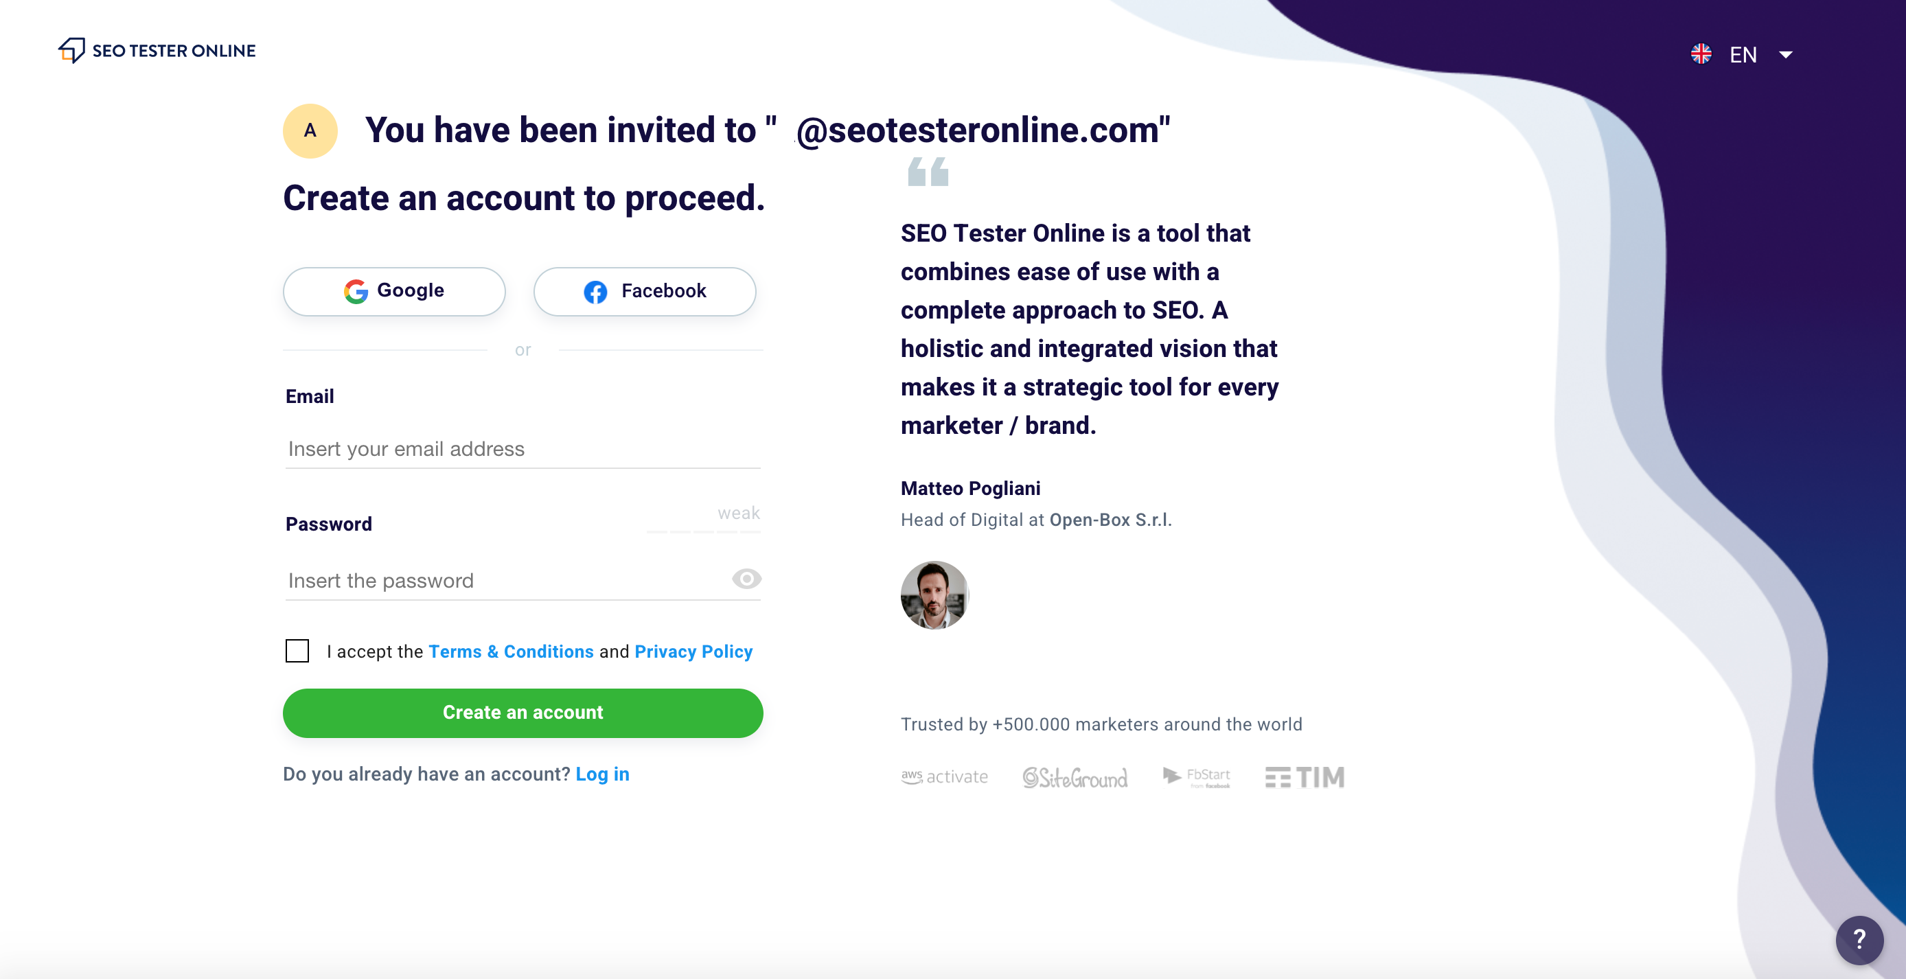Select the Google sign-up icon
This screenshot has width=1906, height=979.
[x=356, y=291]
